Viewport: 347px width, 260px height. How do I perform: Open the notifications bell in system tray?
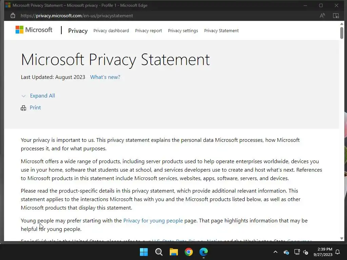338,252
